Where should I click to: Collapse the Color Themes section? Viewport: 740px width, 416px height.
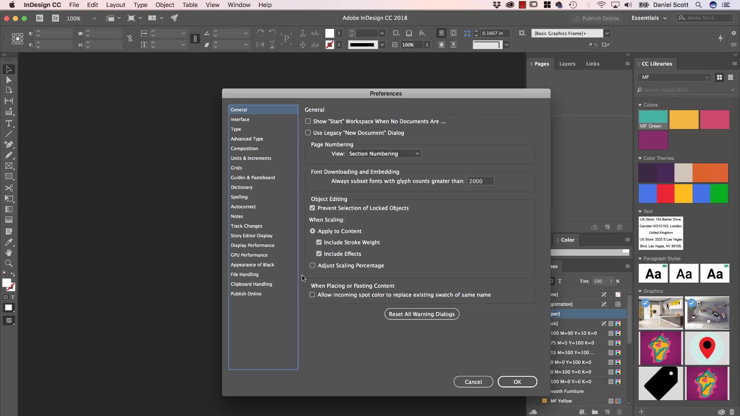point(640,158)
